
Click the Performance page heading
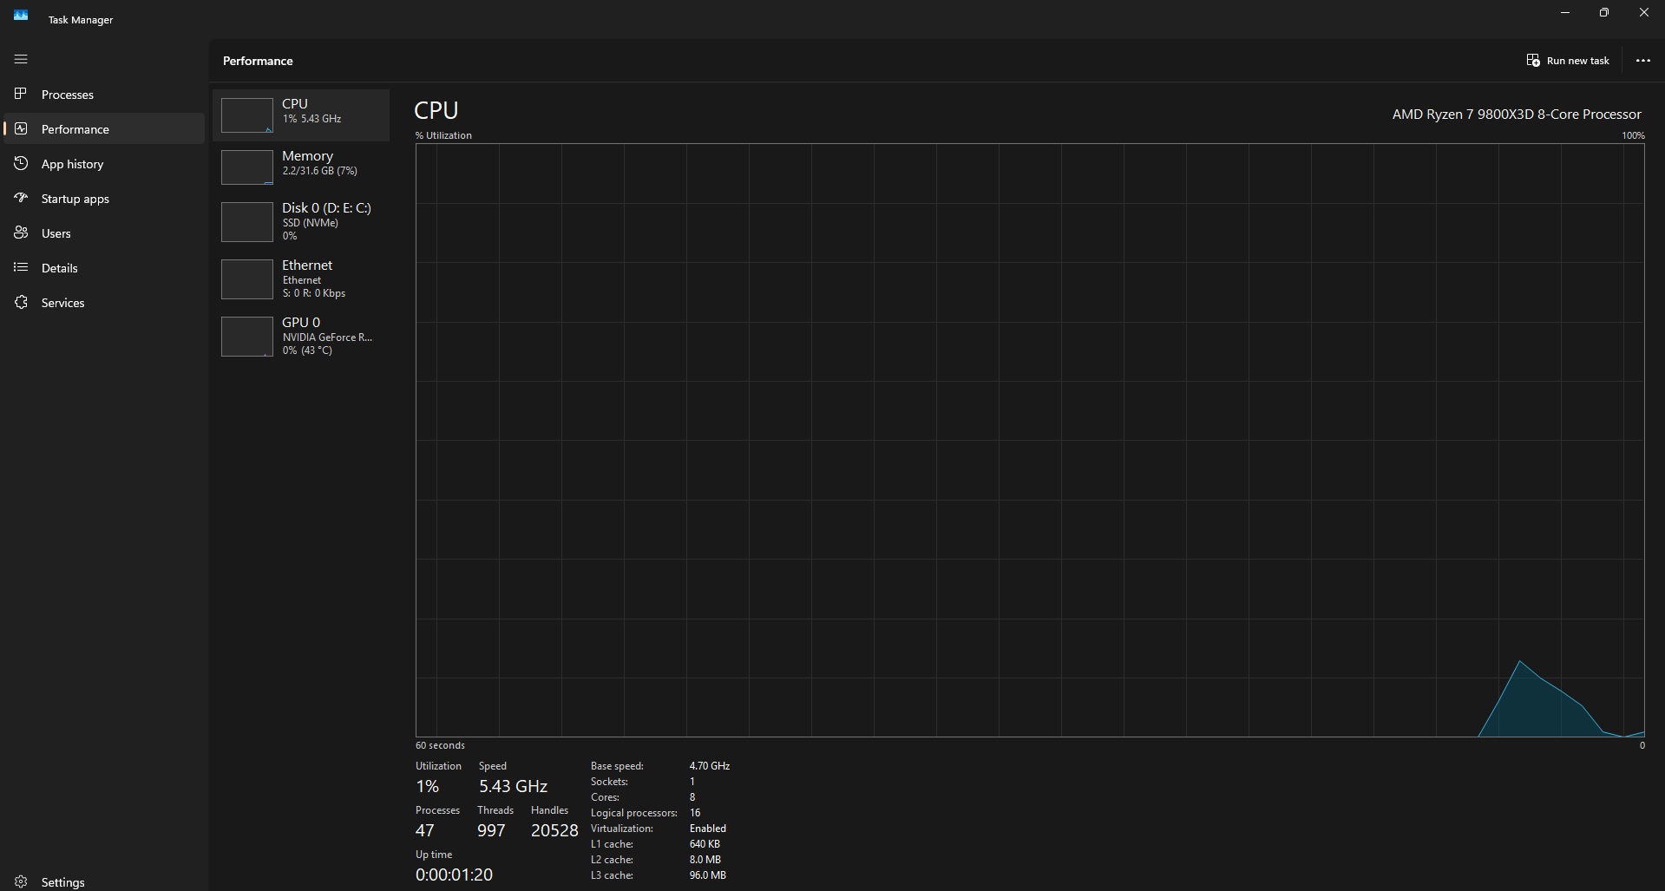(x=258, y=61)
